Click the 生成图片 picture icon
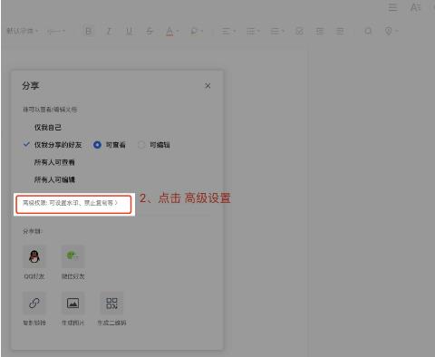 tap(72, 303)
